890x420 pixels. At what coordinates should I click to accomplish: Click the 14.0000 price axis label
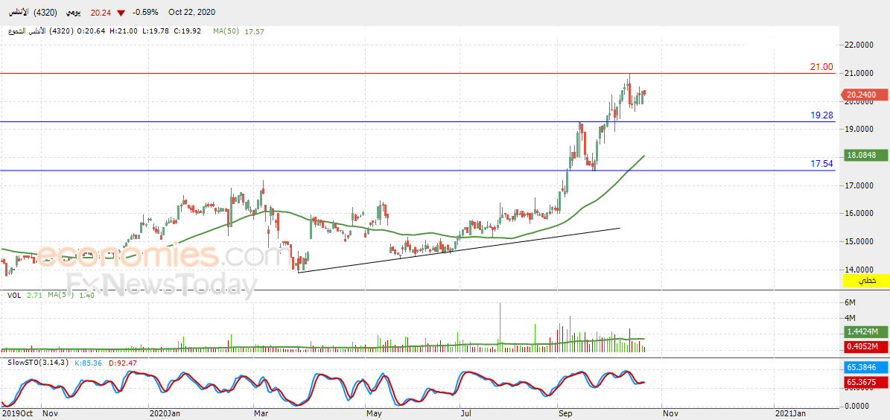[x=860, y=269]
